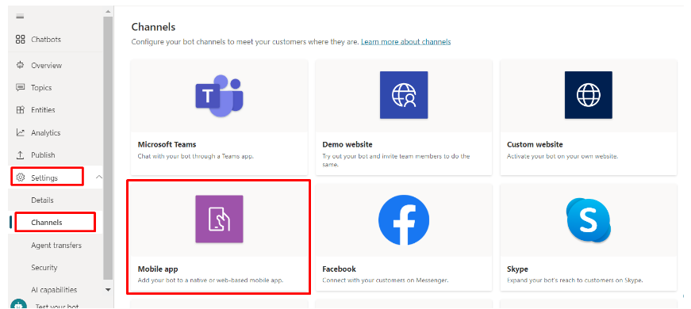Click Test your bot label
This screenshot has width=691, height=309.
(56, 307)
